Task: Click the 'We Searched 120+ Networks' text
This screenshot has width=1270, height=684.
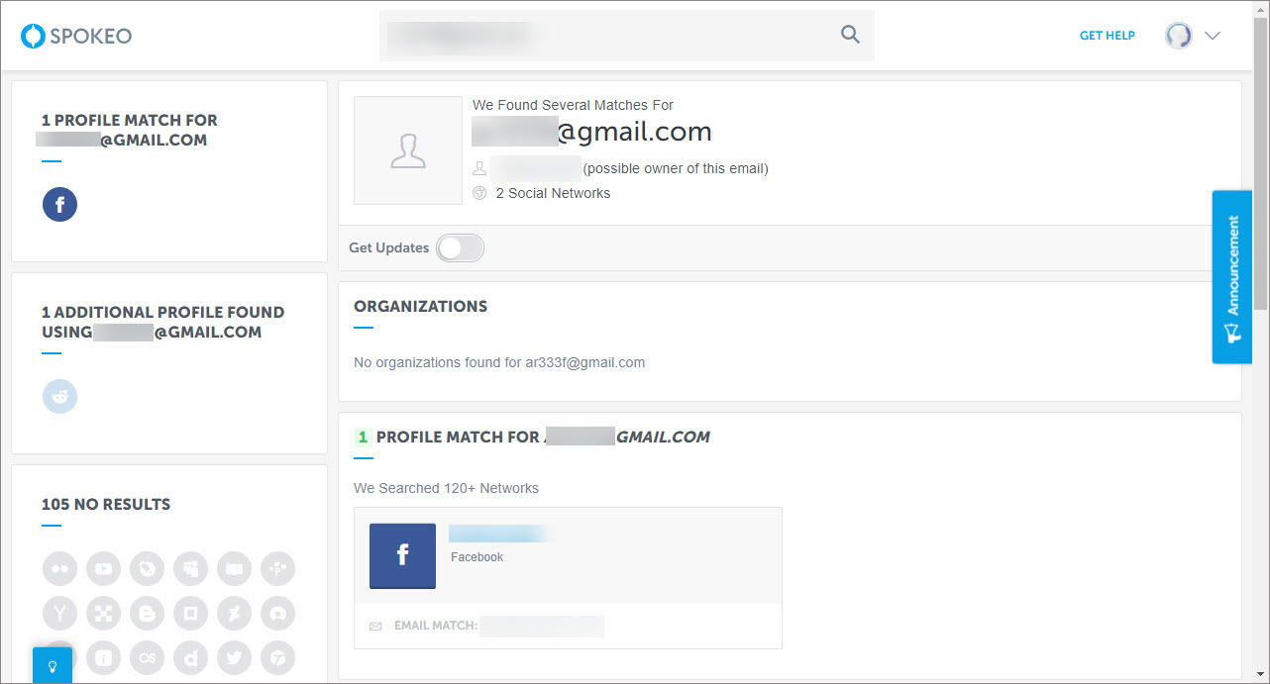Action: 446,488
